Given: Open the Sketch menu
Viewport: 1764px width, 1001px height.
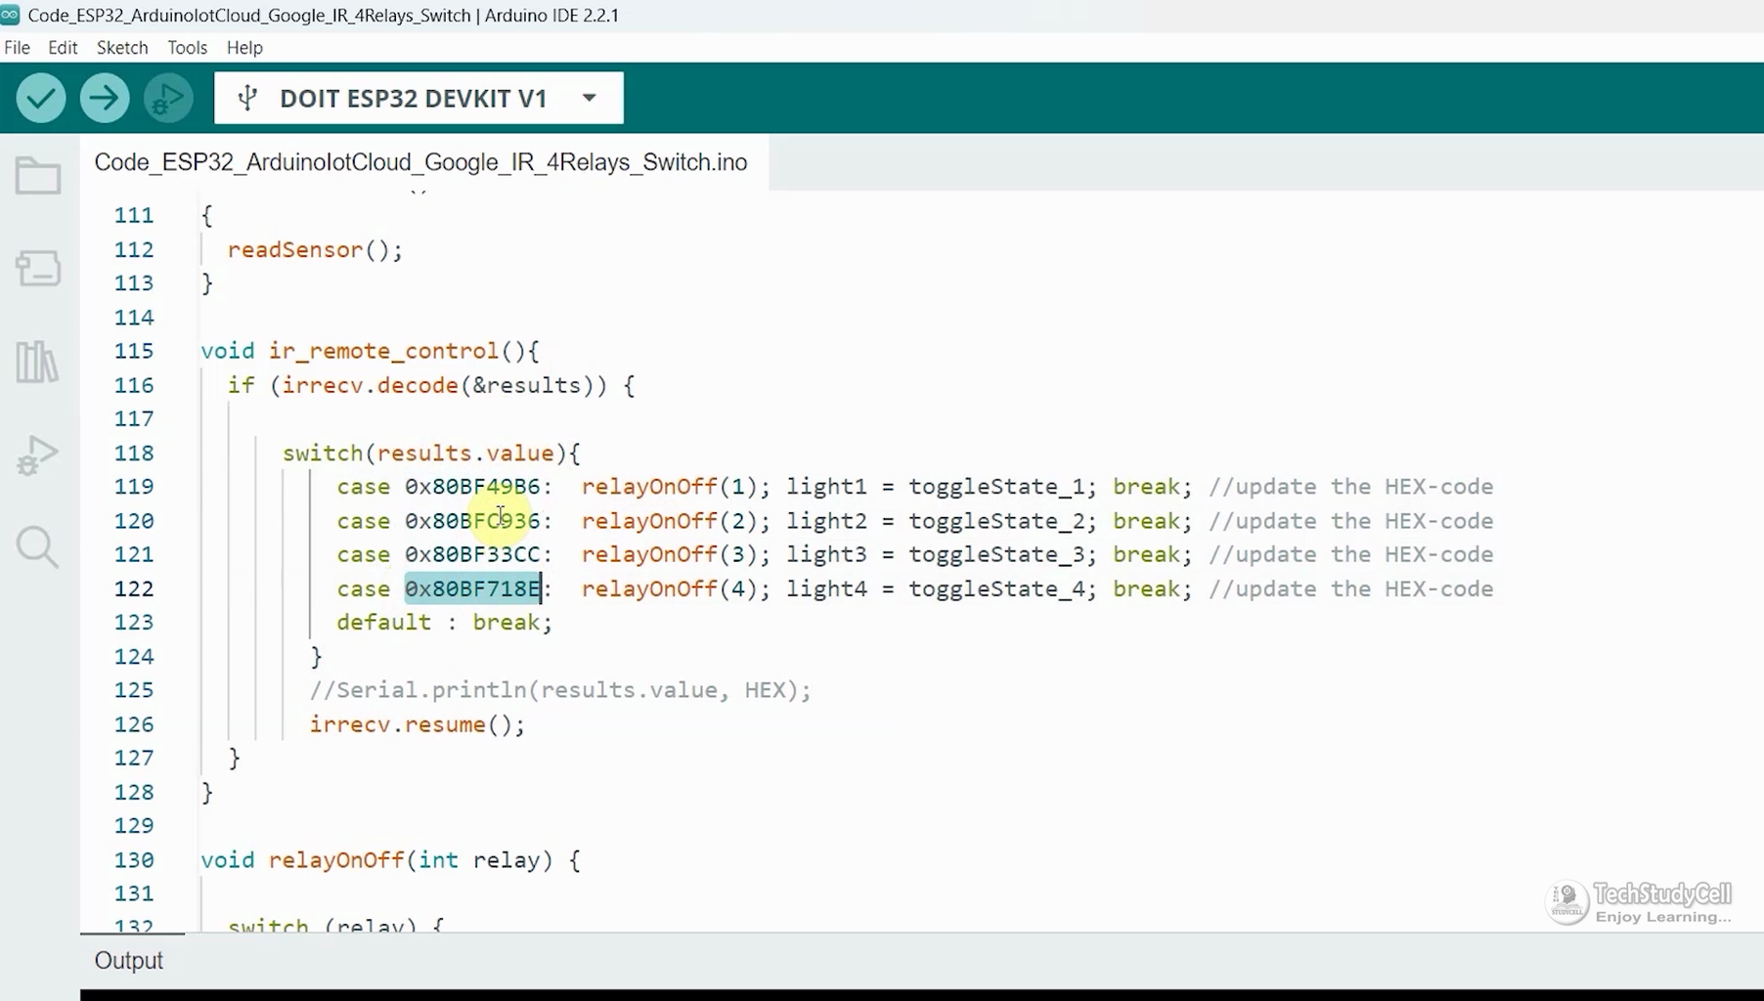Looking at the screenshot, I should [122, 47].
